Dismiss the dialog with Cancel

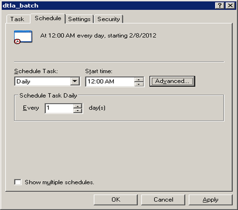(163, 200)
